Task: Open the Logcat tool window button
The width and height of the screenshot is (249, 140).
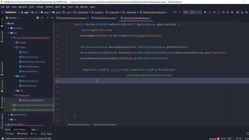Action: 46,134
